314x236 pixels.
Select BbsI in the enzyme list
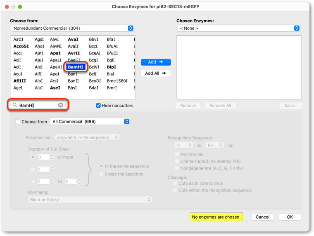pyautogui.click(x=72, y=88)
